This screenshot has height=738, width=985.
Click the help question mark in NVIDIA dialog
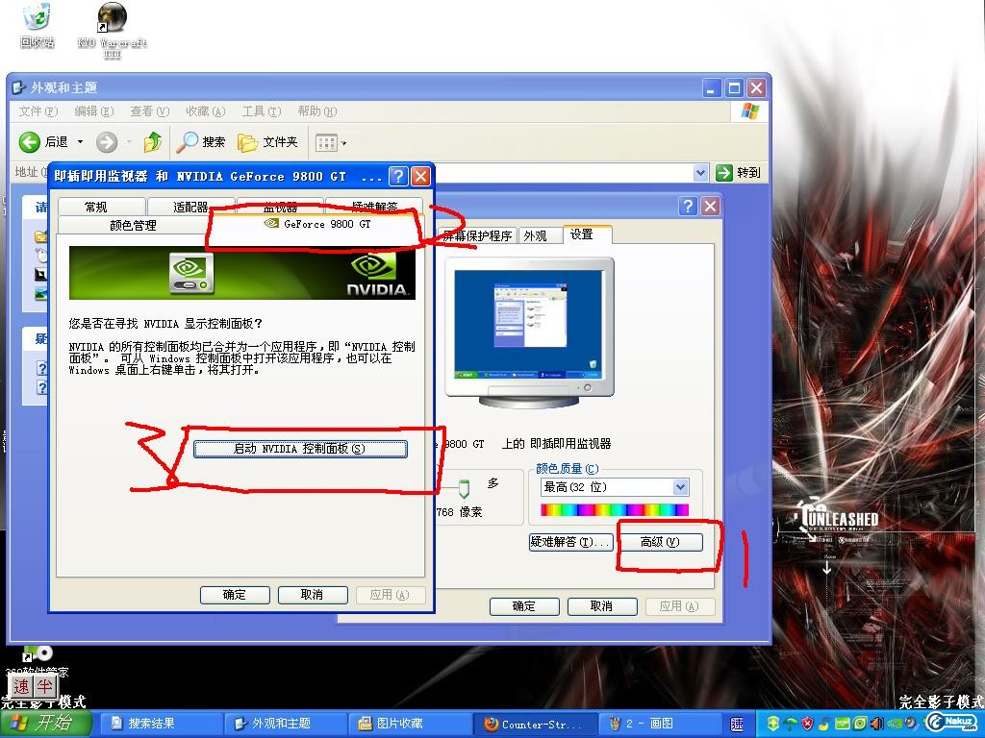point(397,177)
